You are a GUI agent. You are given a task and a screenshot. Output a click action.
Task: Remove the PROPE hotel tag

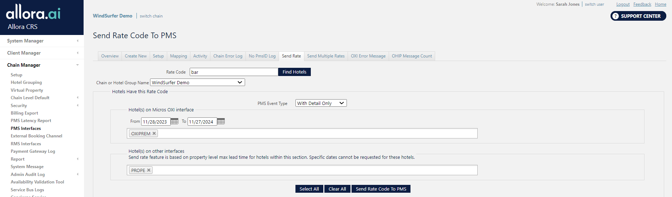pyautogui.click(x=149, y=170)
